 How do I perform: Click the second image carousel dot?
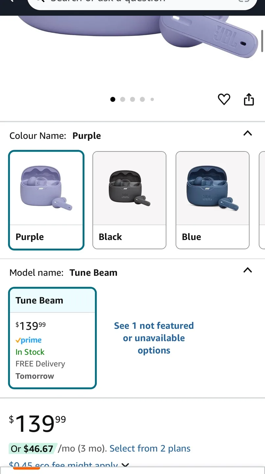pos(123,99)
